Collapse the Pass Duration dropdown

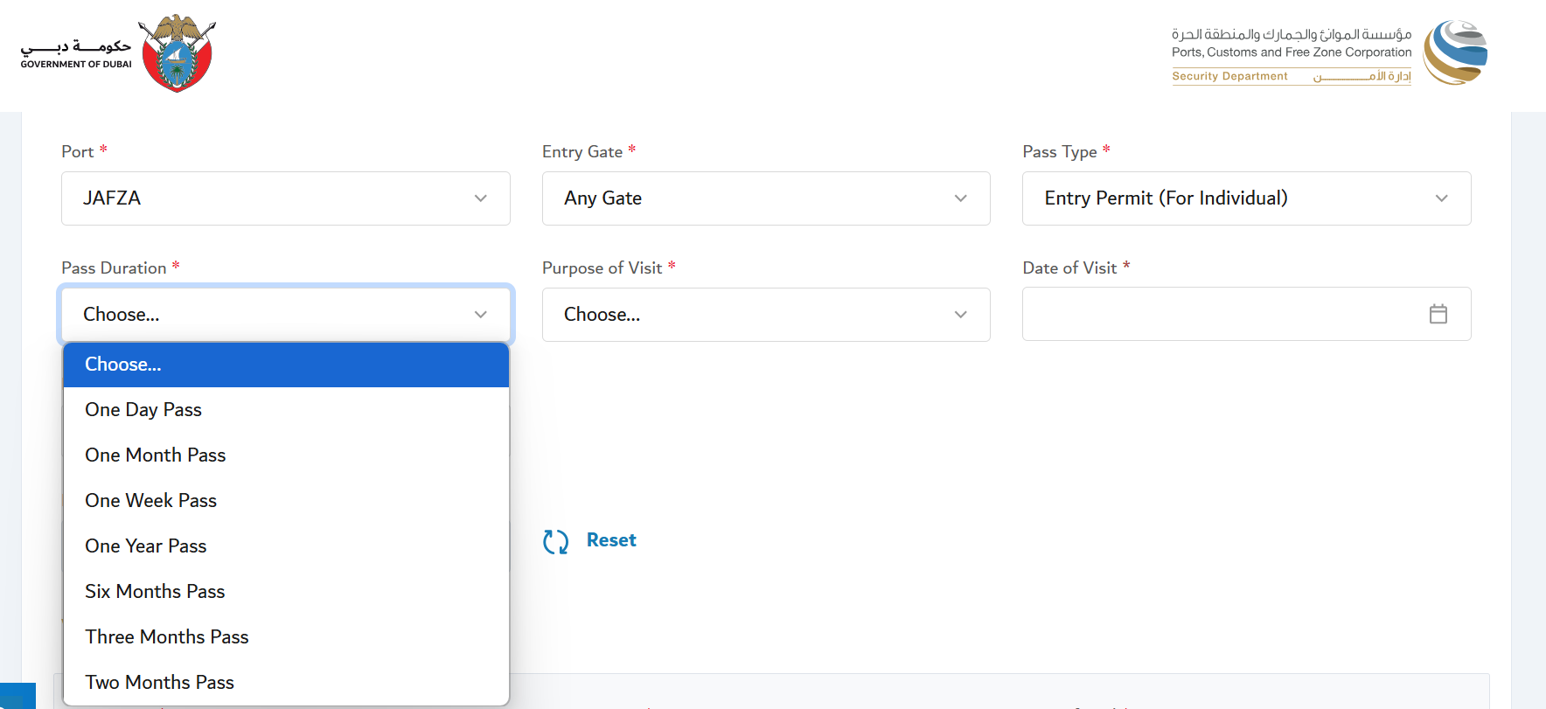(x=285, y=315)
